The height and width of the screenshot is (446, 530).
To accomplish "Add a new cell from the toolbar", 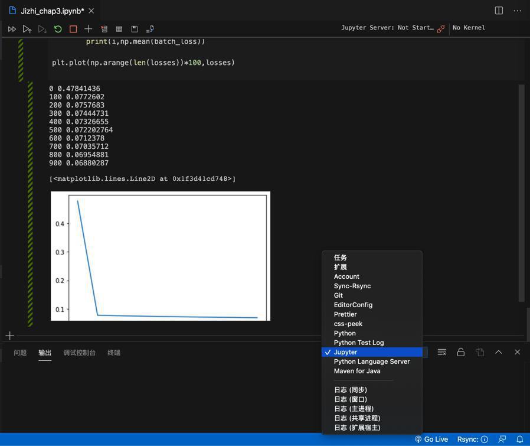I will (x=88, y=29).
